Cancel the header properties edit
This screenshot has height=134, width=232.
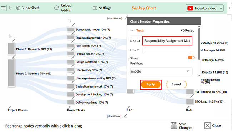[x=176, y=84]
